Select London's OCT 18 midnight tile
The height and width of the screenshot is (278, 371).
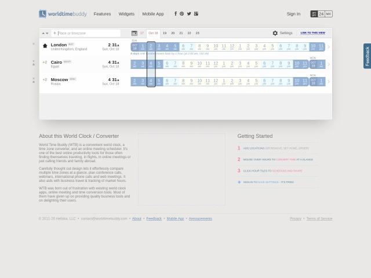click(x=134, y=47)
